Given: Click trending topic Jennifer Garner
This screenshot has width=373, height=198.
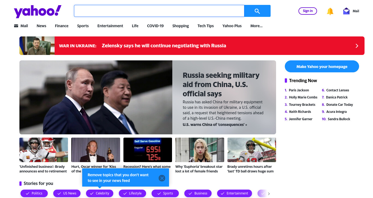Looking at the screenshot, I should (x=301, y=119).
